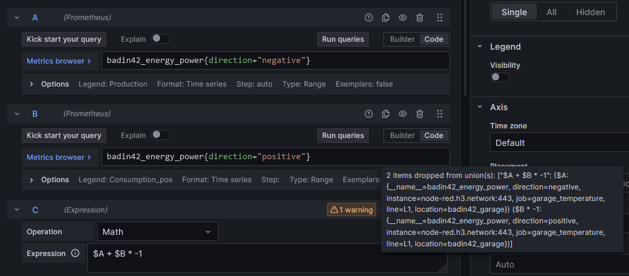Toggle Legend Visibility switch
Viewport: 629px width, 276px height.
tap(500, 77)
